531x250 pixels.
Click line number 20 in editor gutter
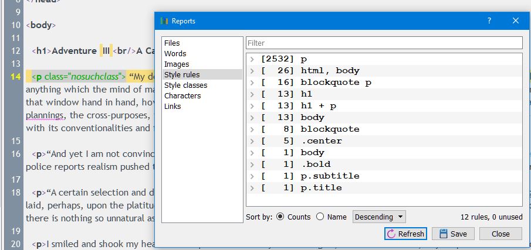[16, 244]
